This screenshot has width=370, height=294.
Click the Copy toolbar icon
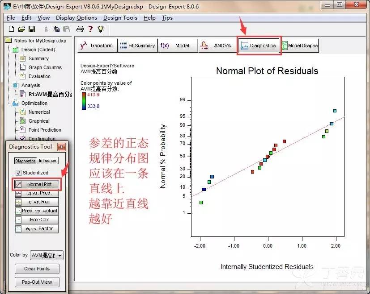[56, 29]
